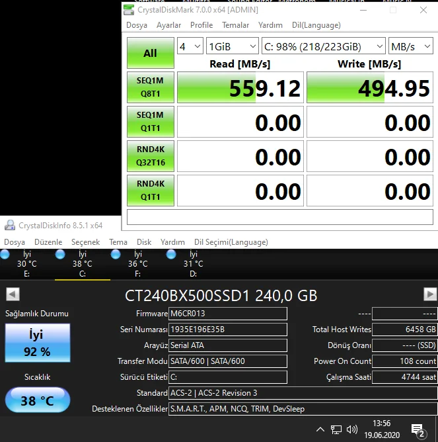The height and width of the screenshot is (442, 438).
Task: Click the Standard field ACS-2 Revision 3
Action: pos(303,392)
